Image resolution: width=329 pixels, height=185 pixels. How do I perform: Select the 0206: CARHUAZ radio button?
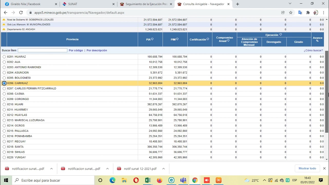coord(4,83)
